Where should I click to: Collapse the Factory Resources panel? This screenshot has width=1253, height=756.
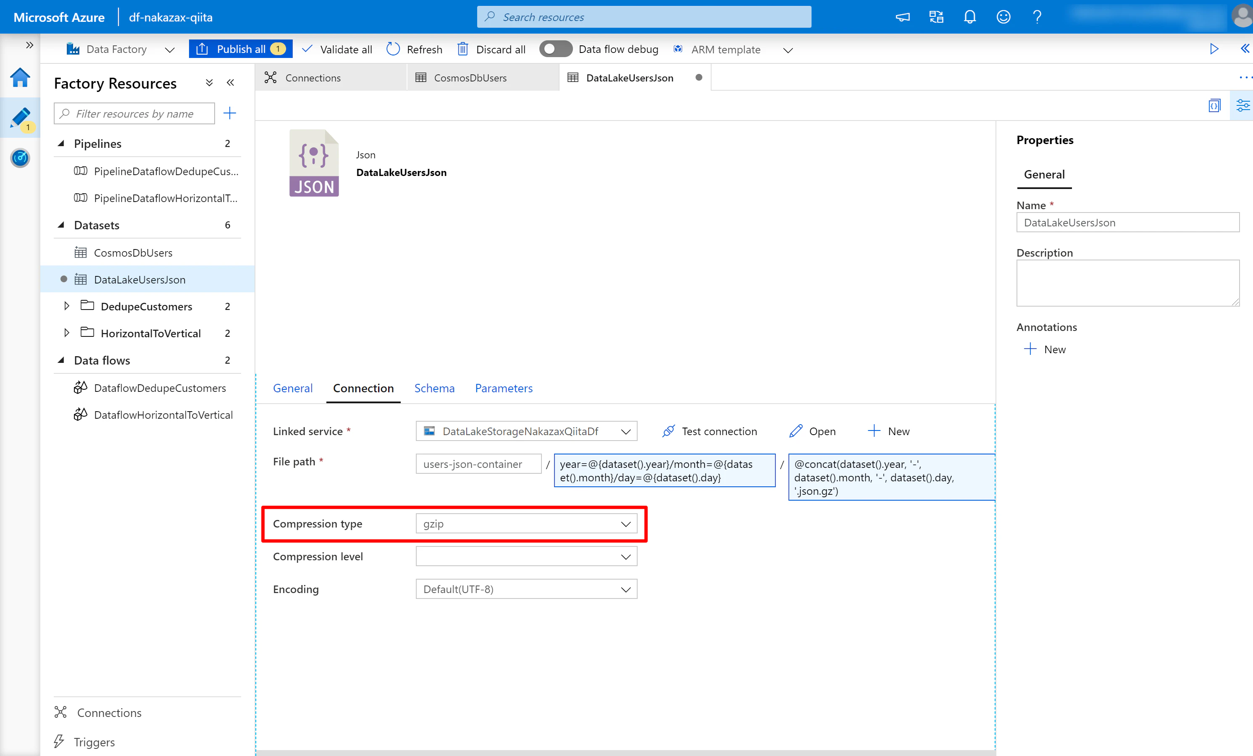230,82
